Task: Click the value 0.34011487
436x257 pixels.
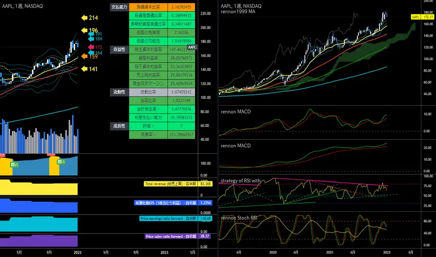Action: [x=182, y=24]
